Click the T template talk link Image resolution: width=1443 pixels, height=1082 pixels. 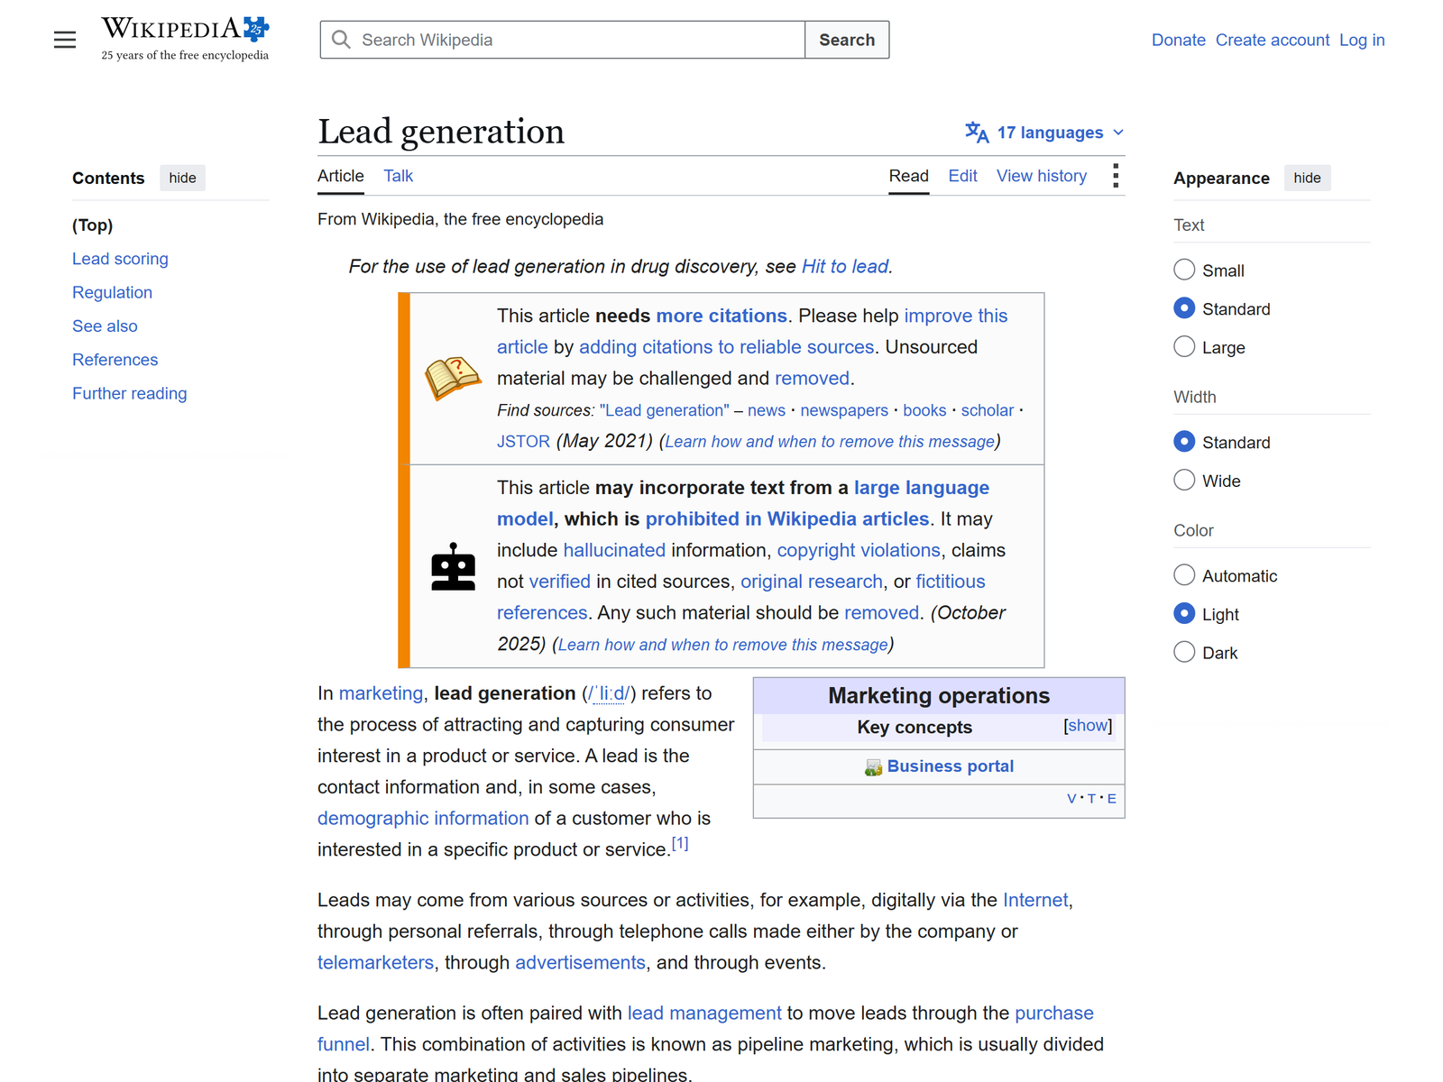(x=1091, y=799)
